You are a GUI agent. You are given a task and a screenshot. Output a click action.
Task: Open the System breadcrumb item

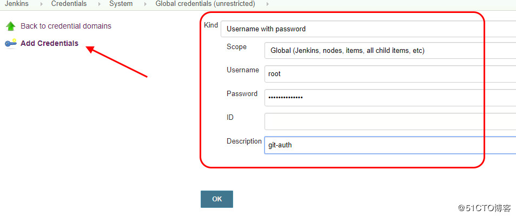click(x=121, y=4)
